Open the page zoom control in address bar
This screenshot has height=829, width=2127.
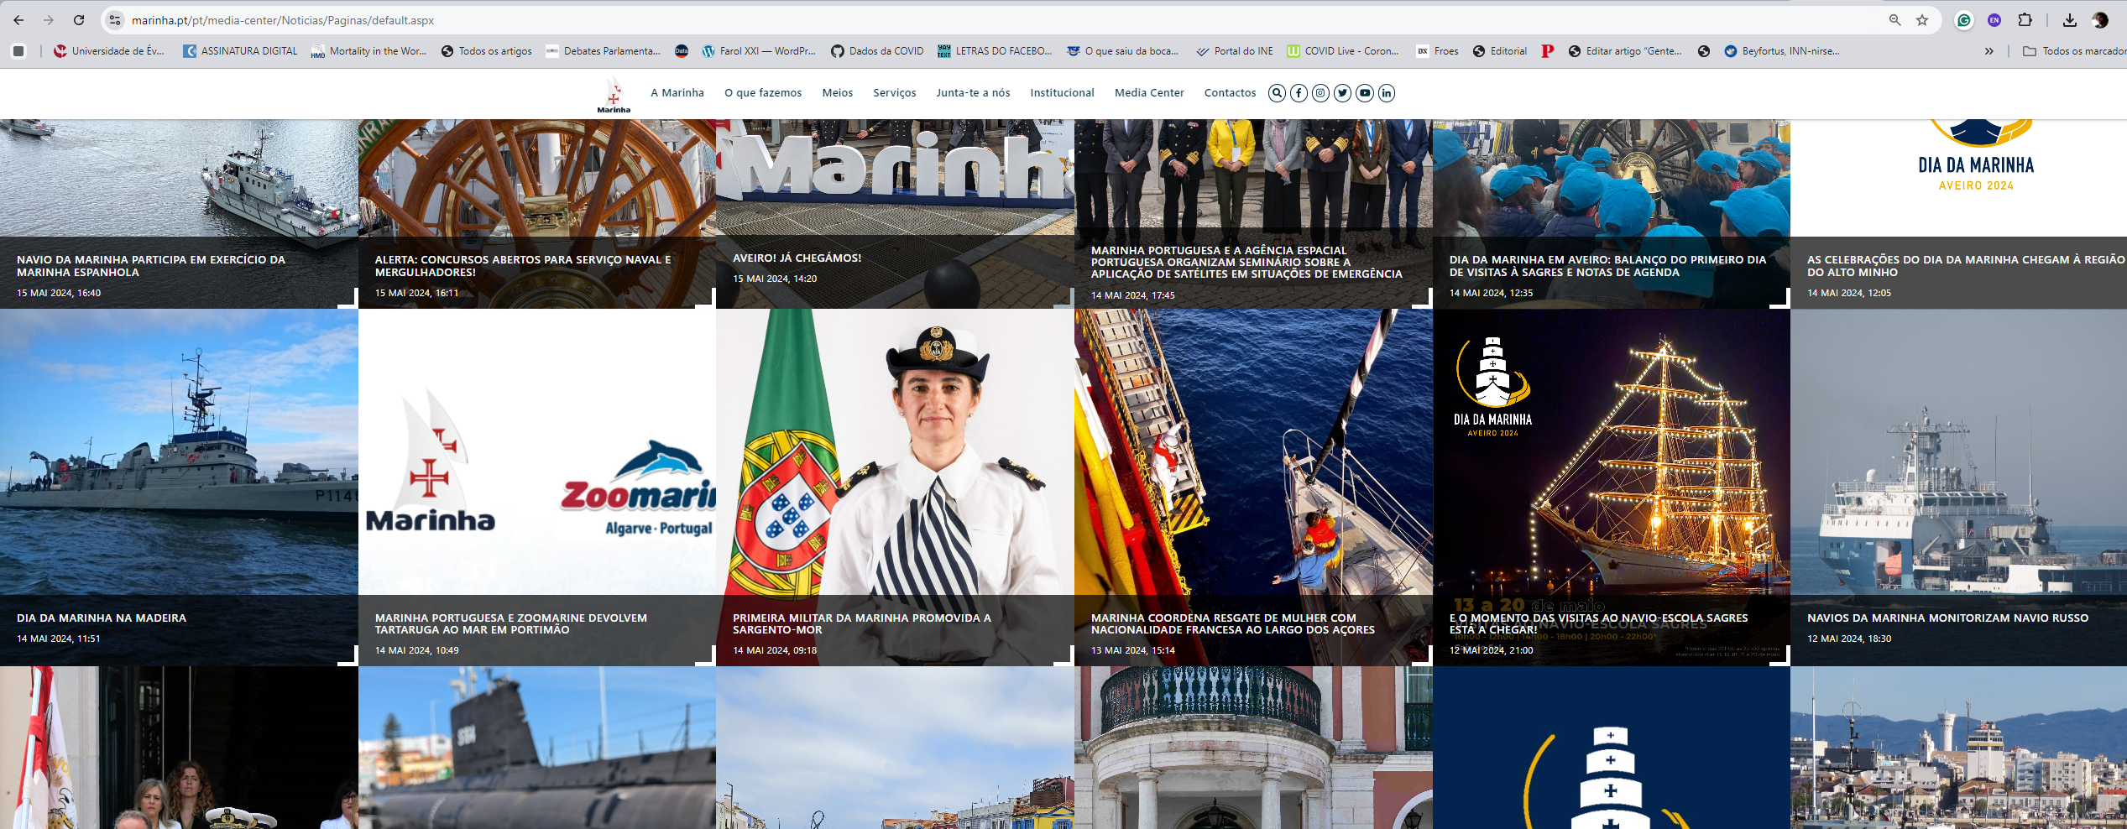pyautogui.click(x=1894, y=20)
